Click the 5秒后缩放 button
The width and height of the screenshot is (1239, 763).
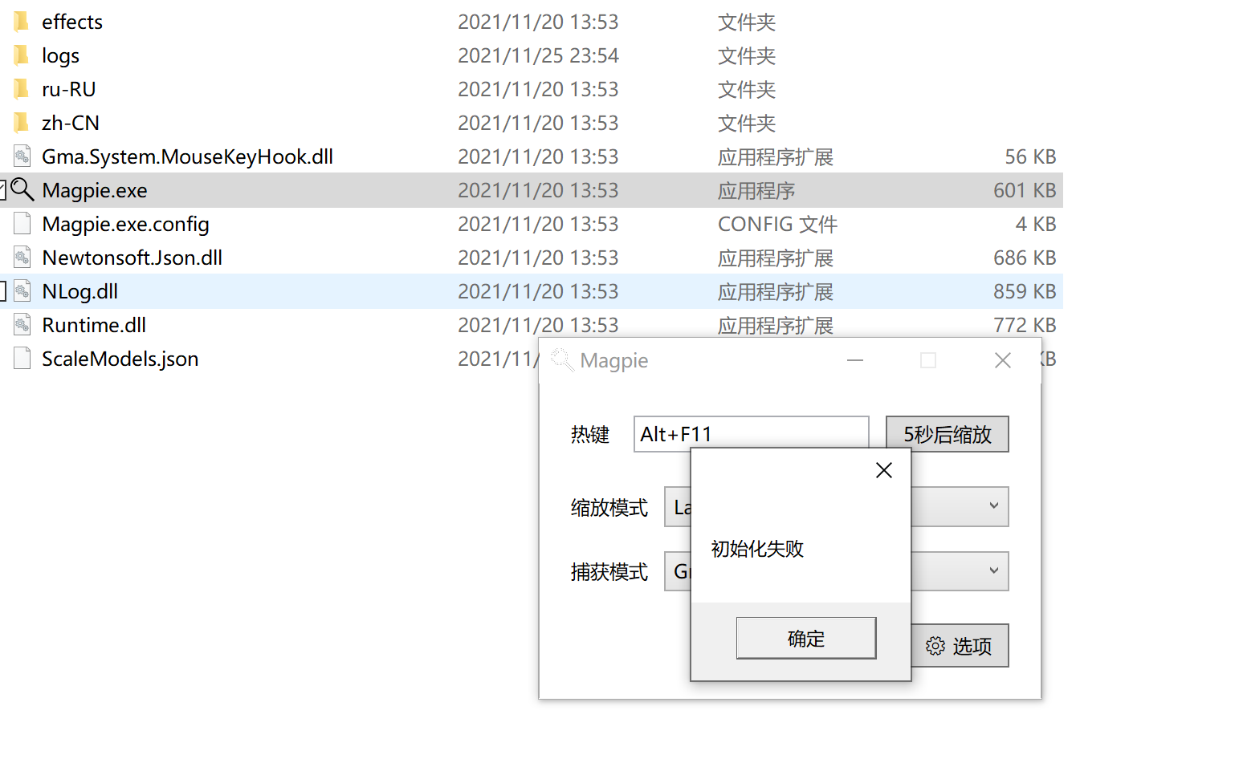click(x=948, y=434)
